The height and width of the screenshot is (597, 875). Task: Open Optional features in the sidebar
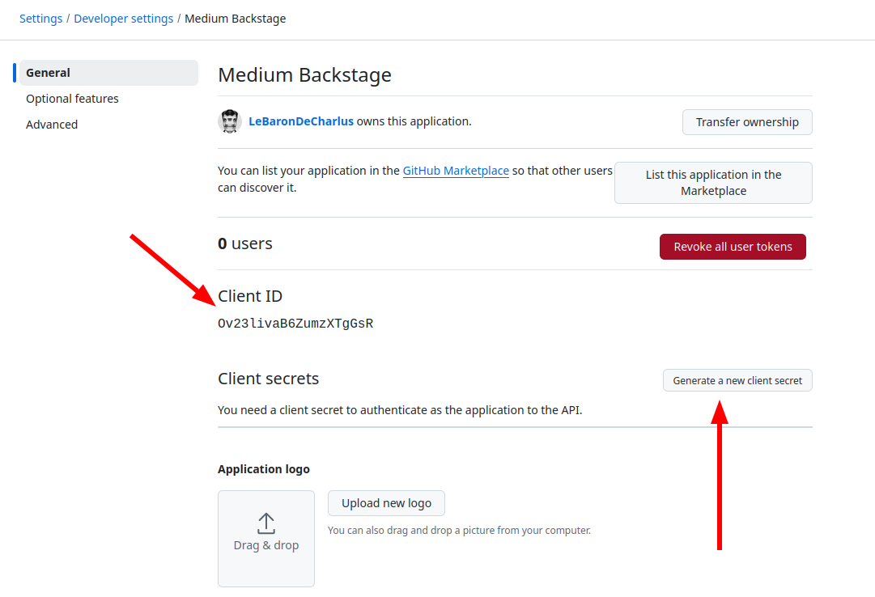72,99
